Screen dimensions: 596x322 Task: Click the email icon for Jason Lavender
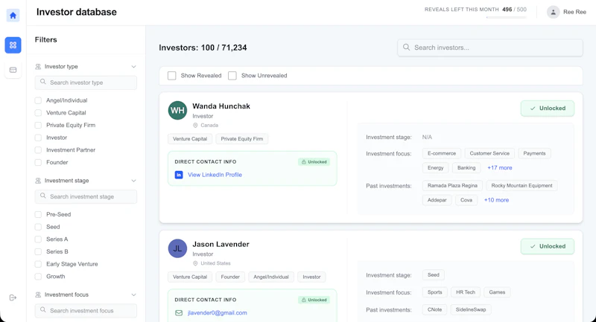point(179,313)
